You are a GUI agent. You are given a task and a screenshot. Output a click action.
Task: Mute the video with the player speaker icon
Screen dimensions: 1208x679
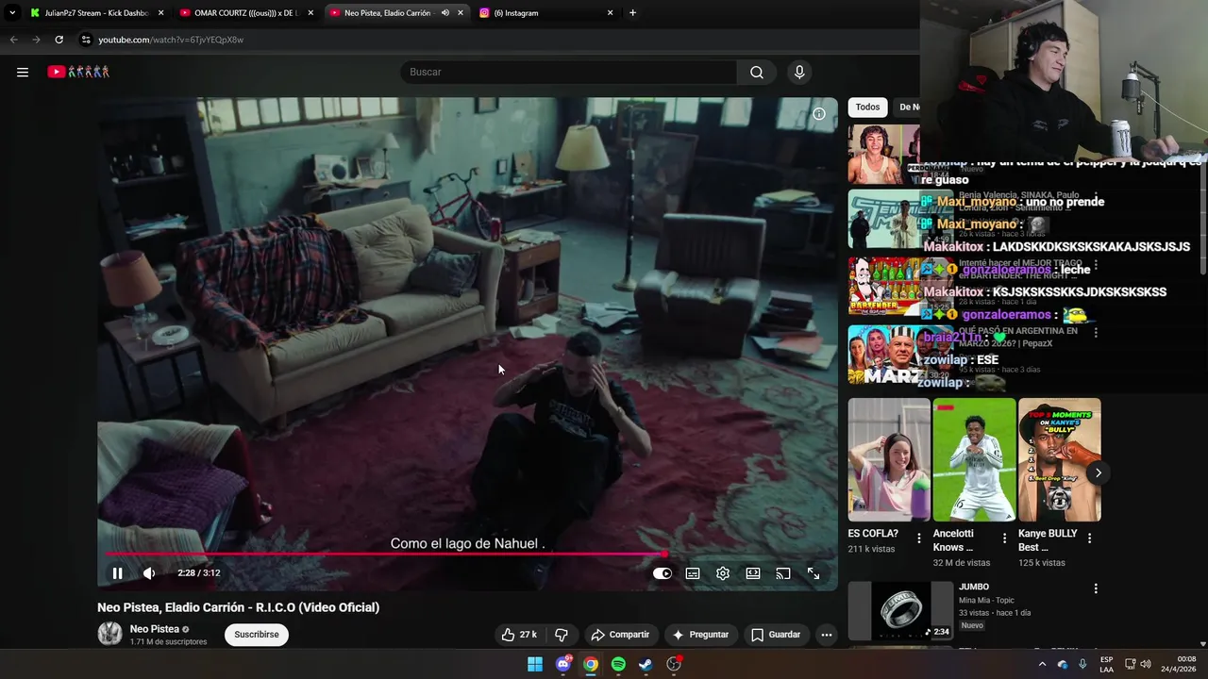click(149, 573)
